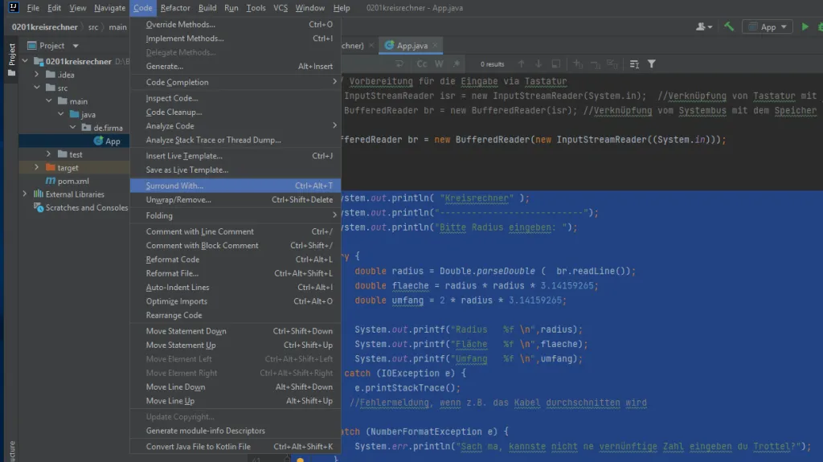The width and height of the screenshot is (823, 462).
Task: Choose Generate... in Code menu
Action: (235, 66)
